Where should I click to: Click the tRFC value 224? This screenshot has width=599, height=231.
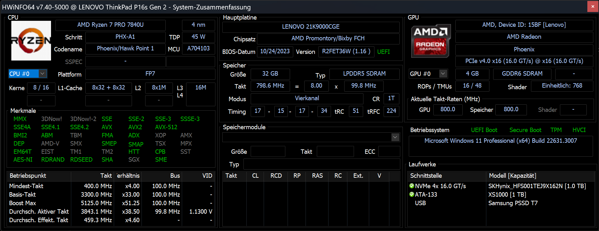click(391, 111)
